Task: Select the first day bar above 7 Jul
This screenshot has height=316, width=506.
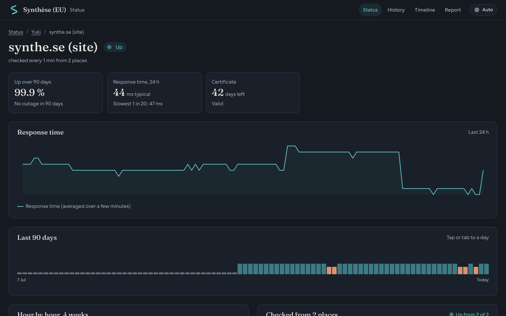Action: (x=20, y=273)
